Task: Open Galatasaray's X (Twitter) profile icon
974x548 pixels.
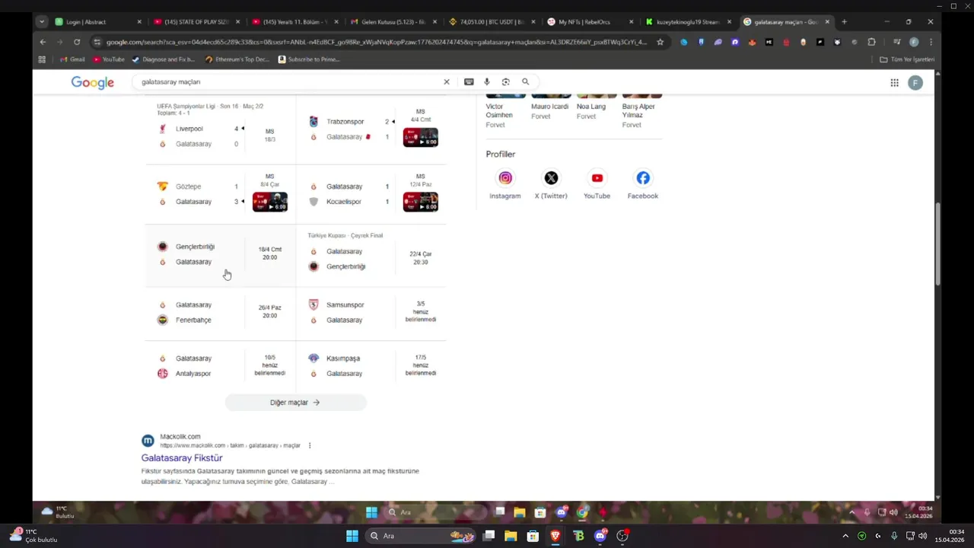Action: point(551,178)
